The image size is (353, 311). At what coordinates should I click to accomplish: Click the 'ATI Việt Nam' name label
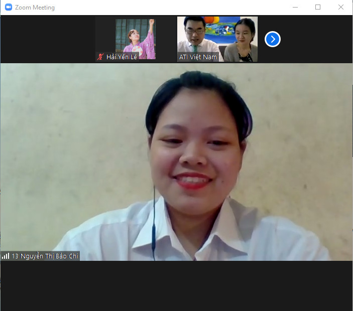pyautogui.click(x=198, y=57)
